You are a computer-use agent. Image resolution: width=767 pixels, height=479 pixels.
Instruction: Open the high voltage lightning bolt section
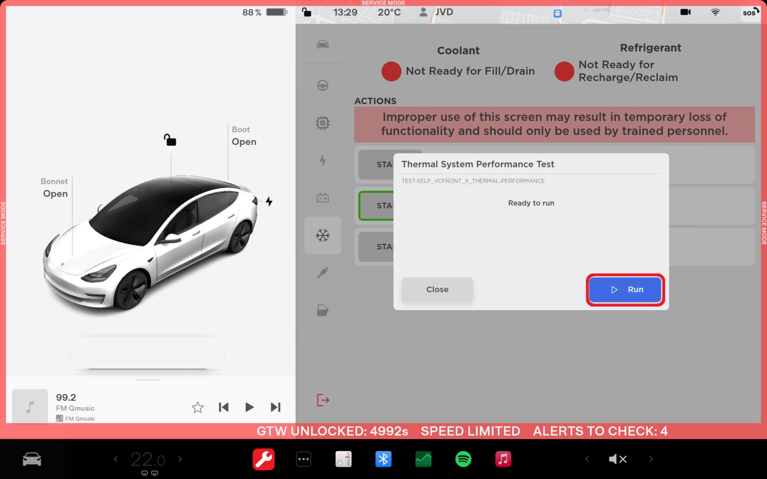323,160
